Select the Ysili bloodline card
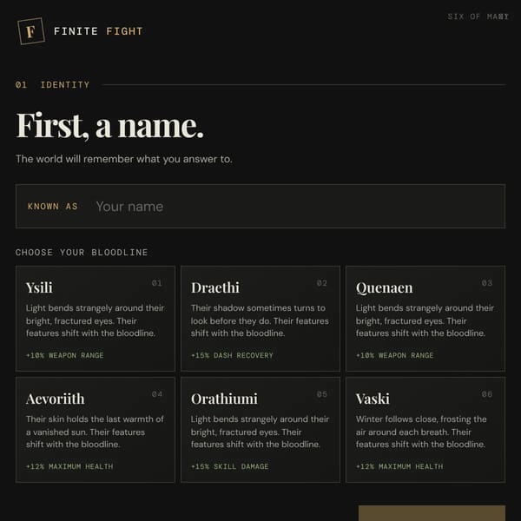Viewport: 521px width, 521px height. 95,319
